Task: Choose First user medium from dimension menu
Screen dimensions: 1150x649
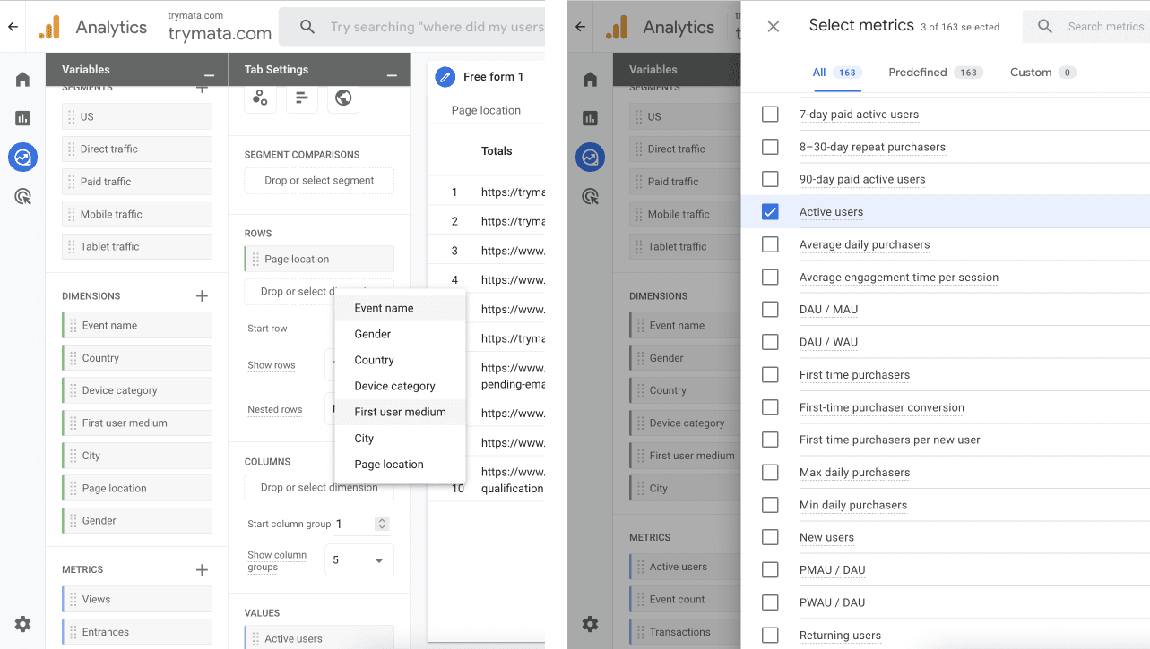Action: 400,412
